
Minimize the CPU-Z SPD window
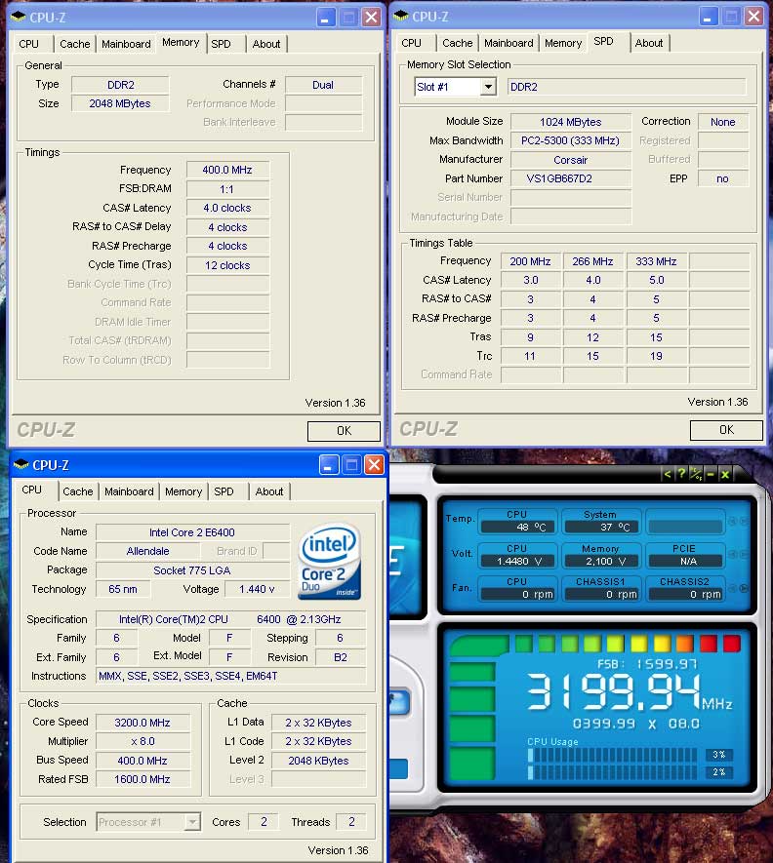tap(709, 17)
